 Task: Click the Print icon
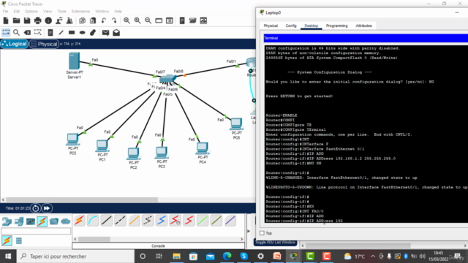(37, 20)
